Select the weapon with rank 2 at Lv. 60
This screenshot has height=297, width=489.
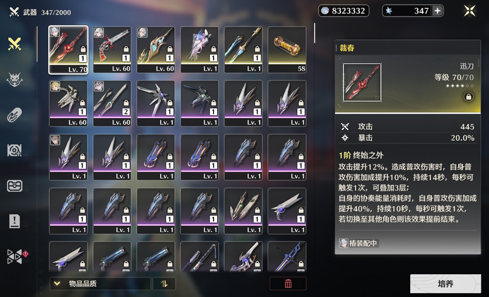point(112,104)
